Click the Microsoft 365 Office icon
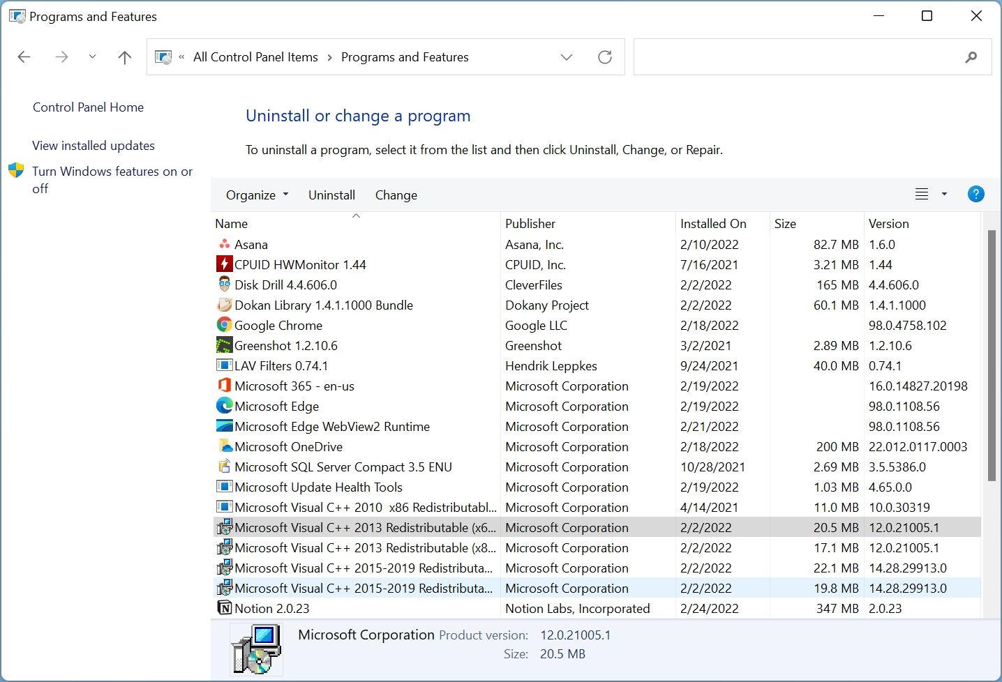 click(x=224, y=386)
